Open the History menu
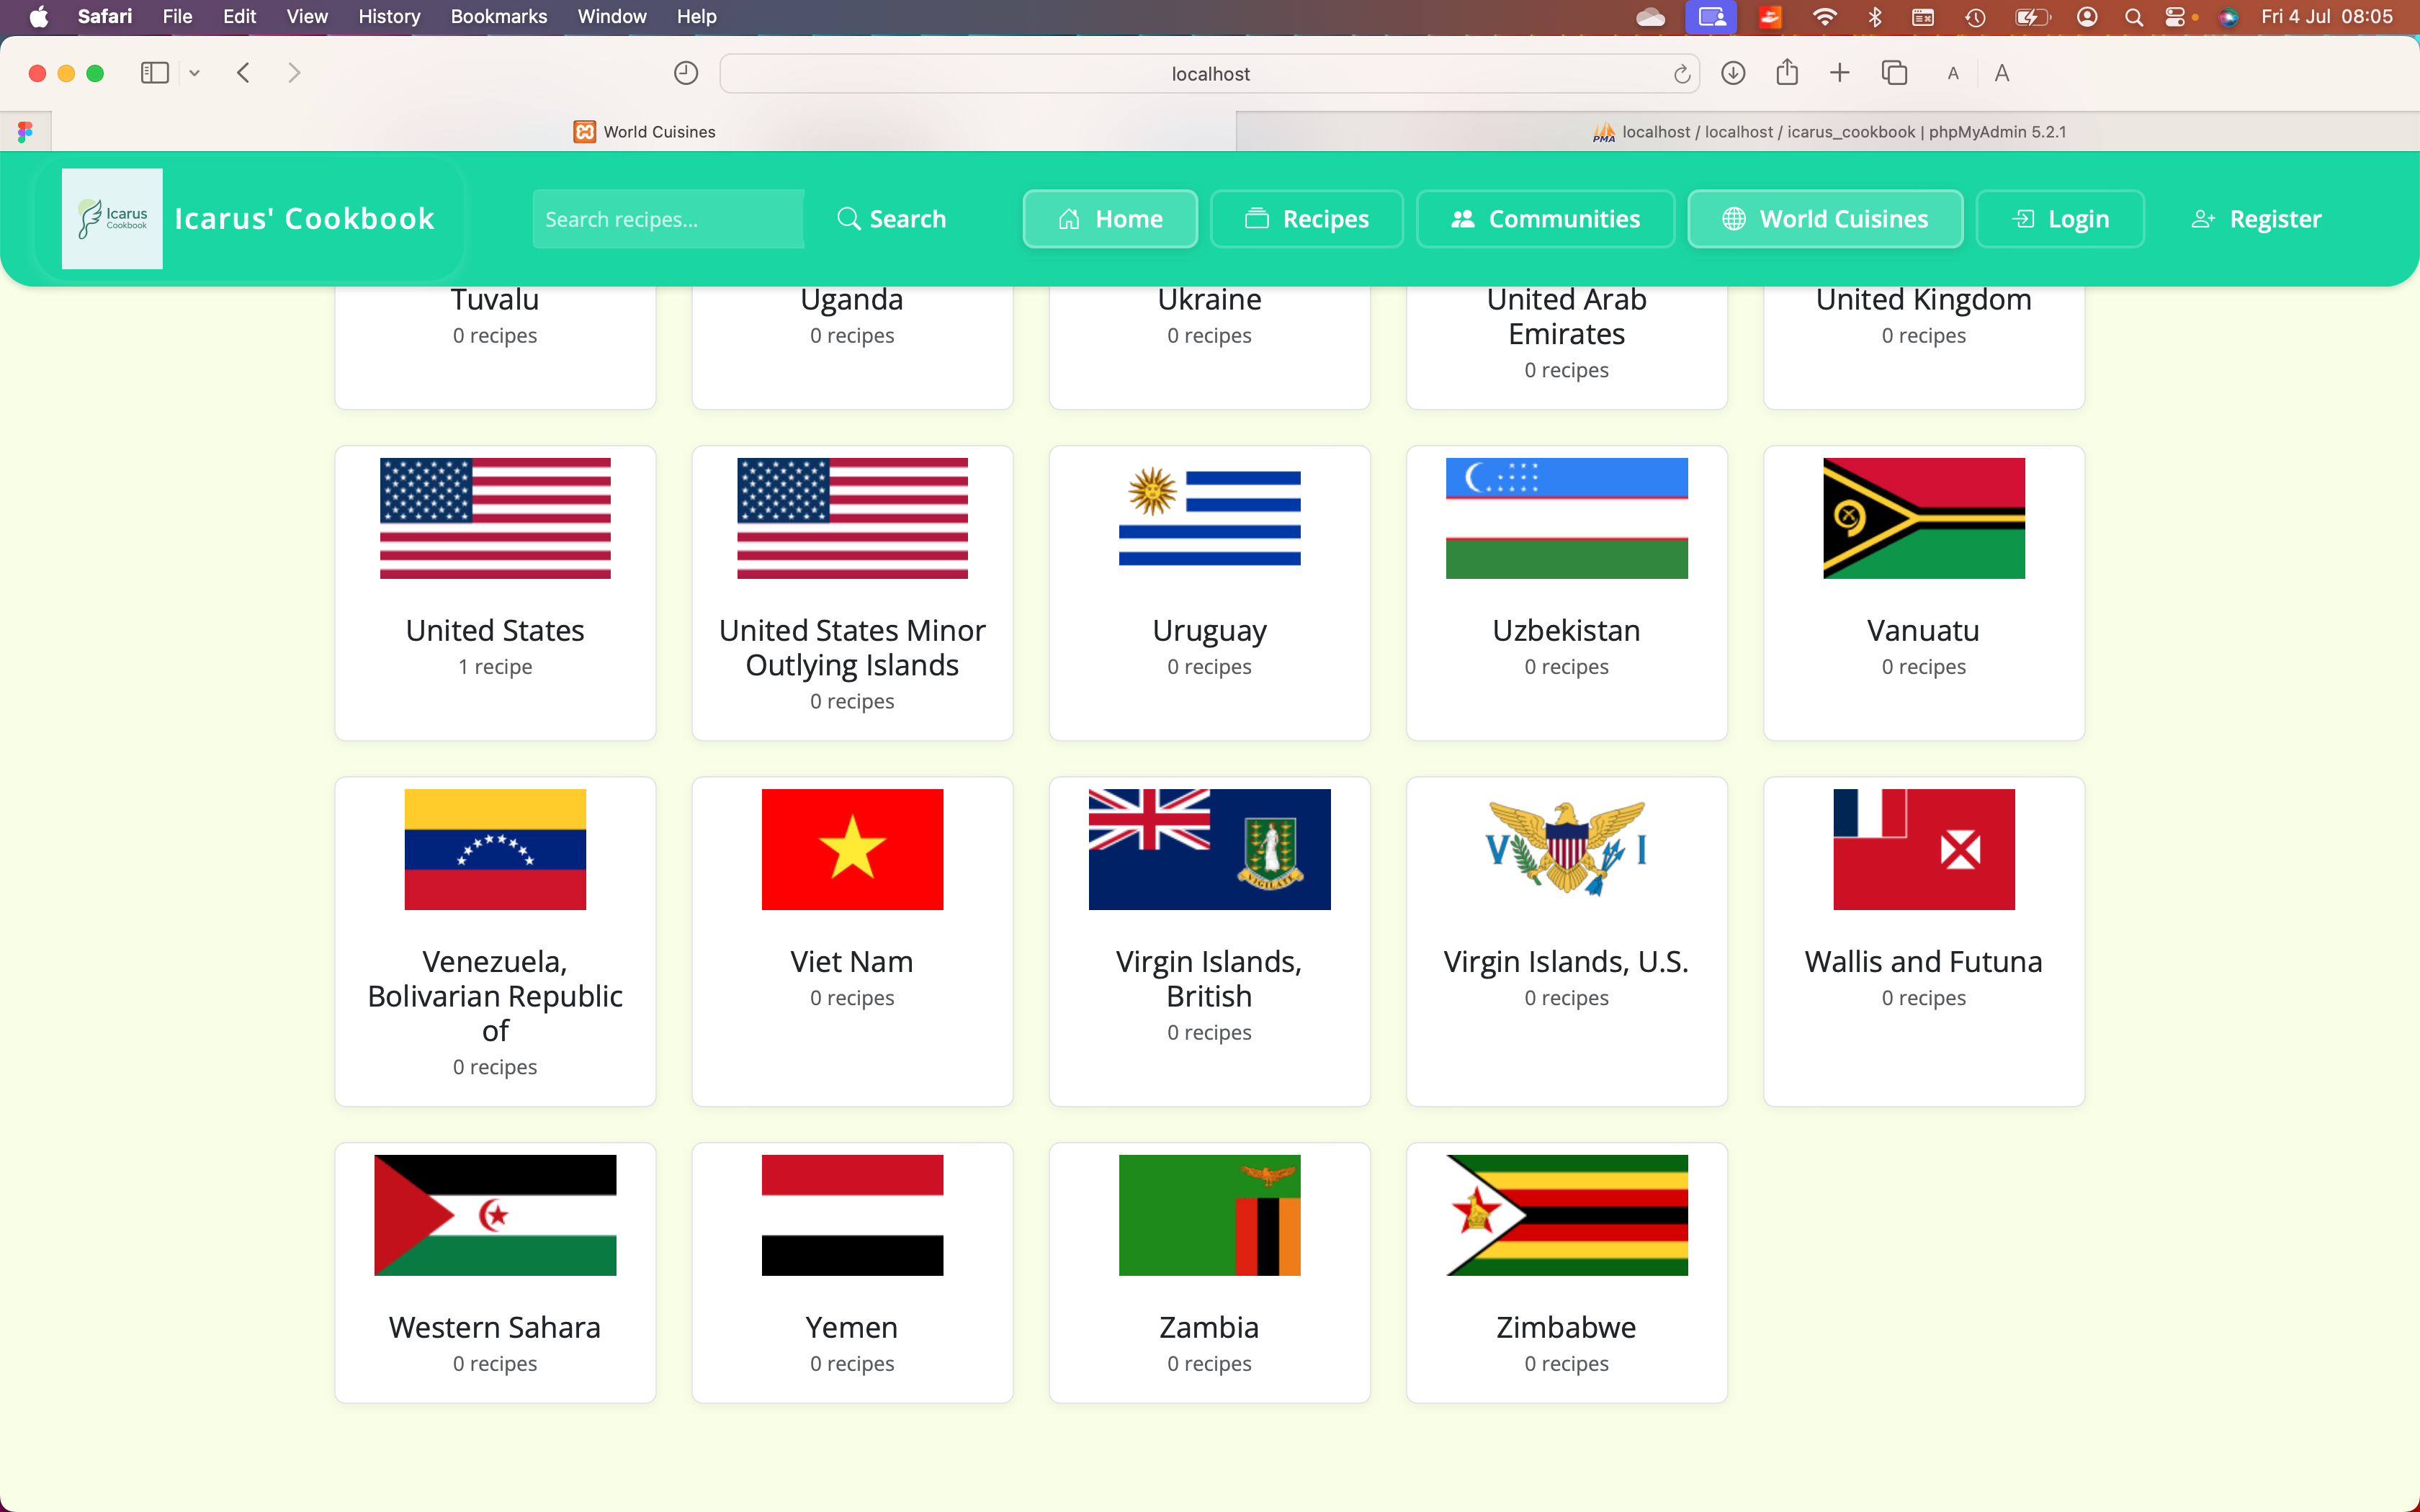The height and width of the screenshot is (1512, 2420). point(388,16)
